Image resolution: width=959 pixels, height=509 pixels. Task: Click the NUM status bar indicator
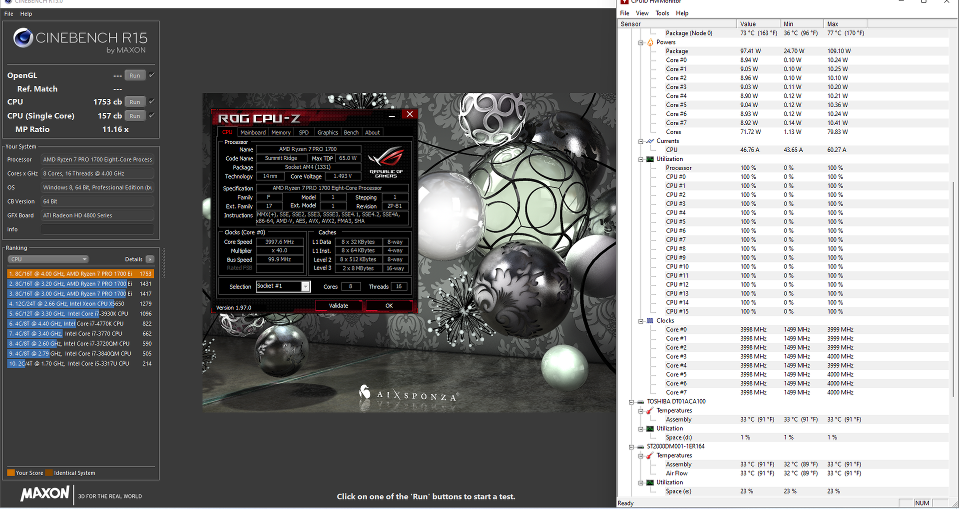click(922, 503)
